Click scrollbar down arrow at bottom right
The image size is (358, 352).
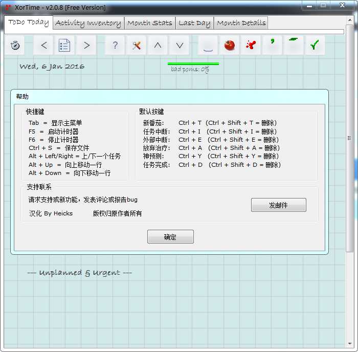pos(350,343)
